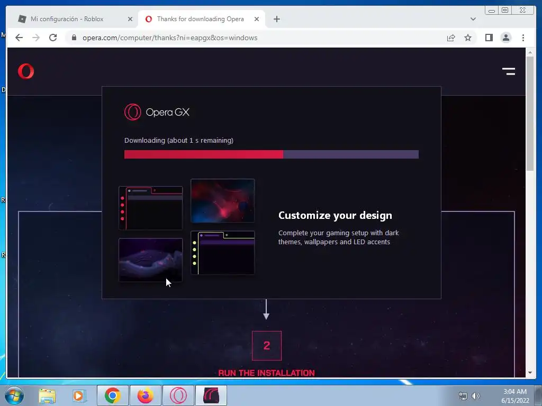Viewport: 542px width, 406px height.
Task: Click the padlock site info icon
Action: (x=74, y=38)
